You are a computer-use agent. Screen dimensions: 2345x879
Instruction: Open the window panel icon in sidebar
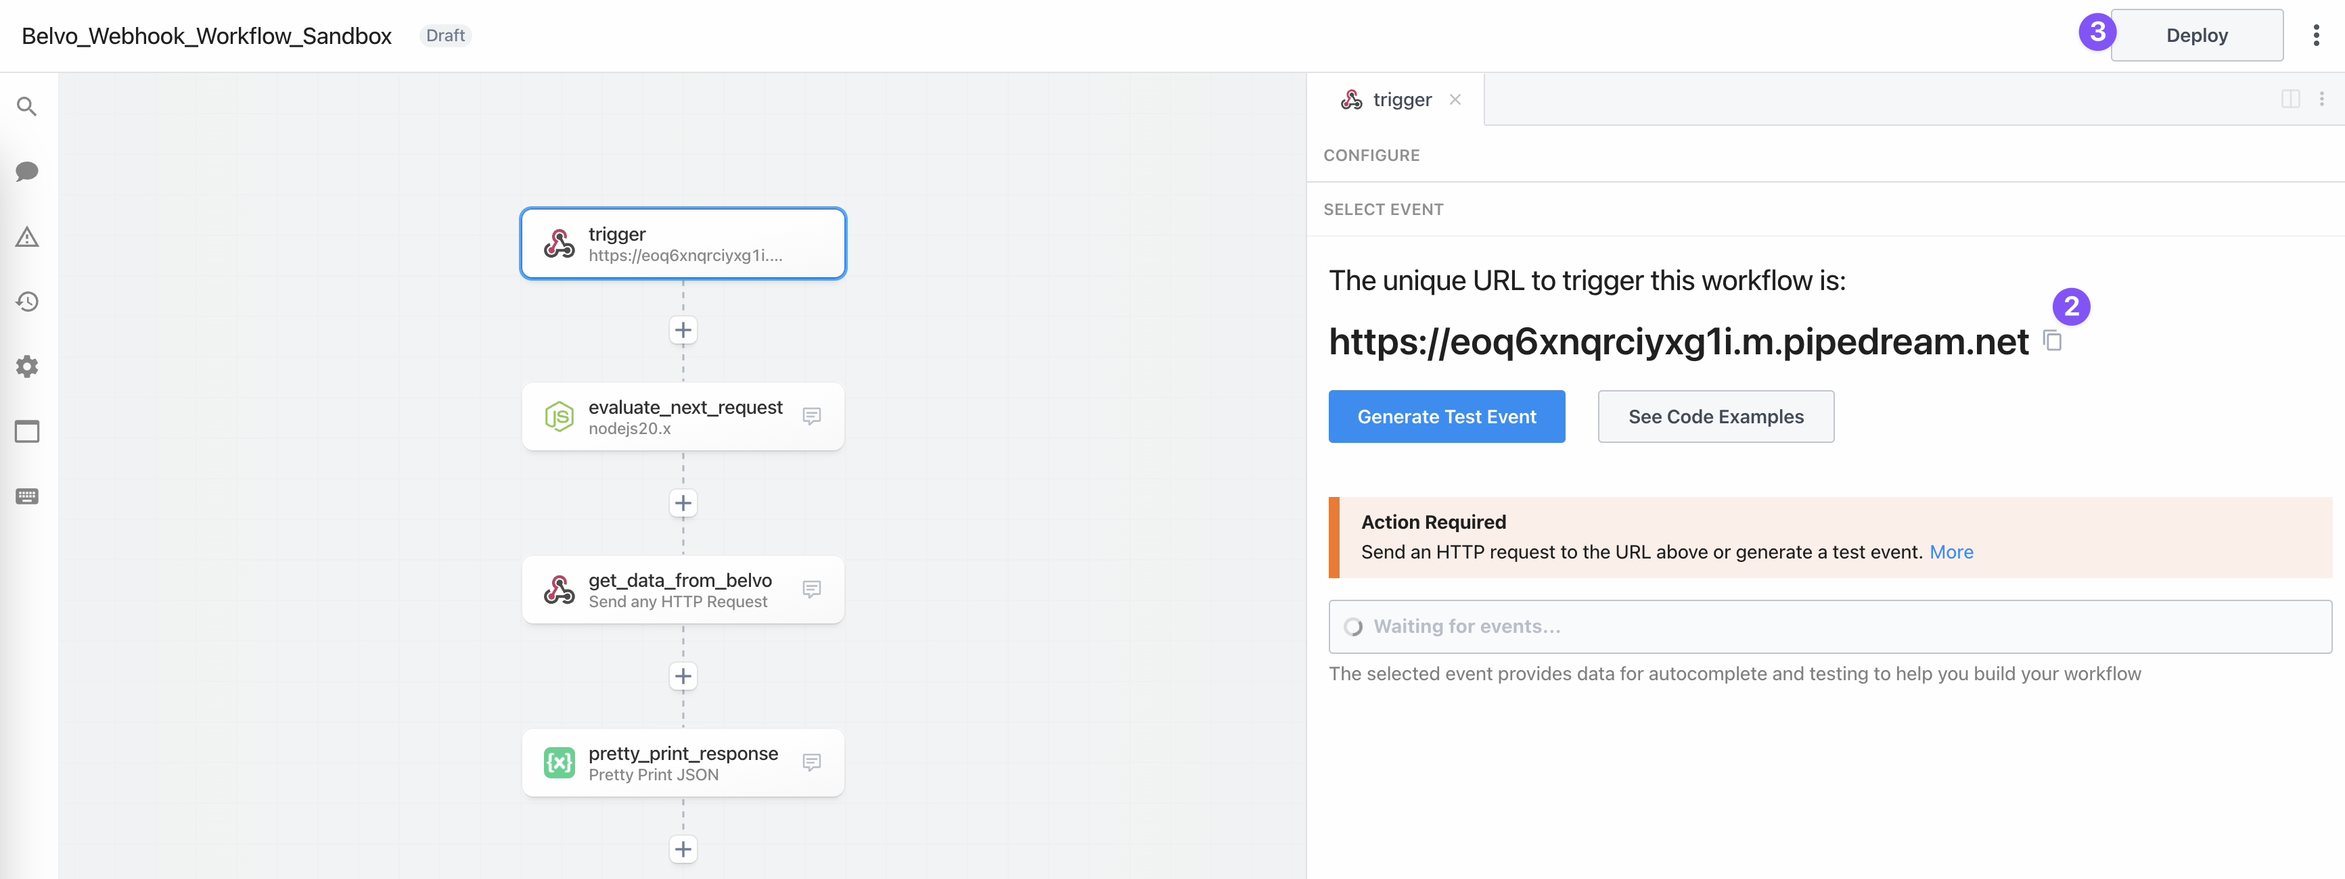(x=27, y=431)
